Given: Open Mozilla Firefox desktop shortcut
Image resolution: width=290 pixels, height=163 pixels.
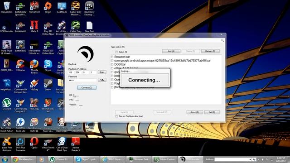Looking at the screenshot, I should (34, 67).
